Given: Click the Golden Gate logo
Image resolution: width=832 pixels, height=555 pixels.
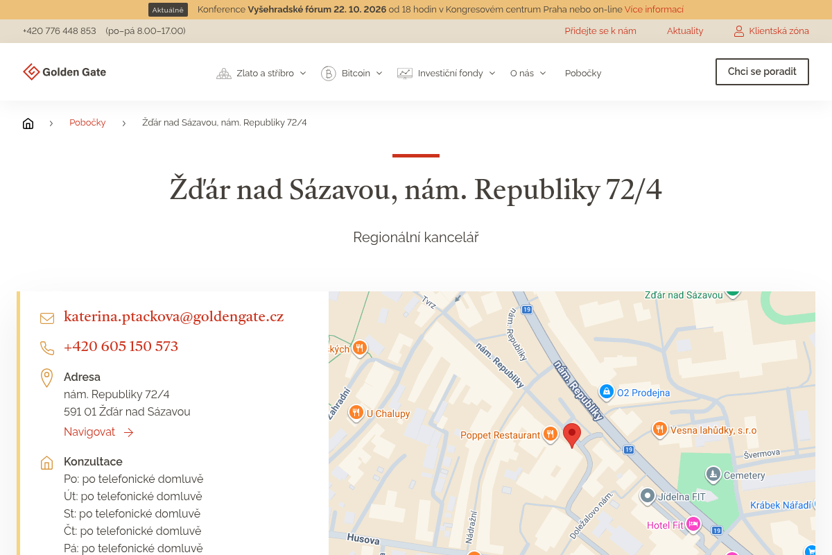Looking at the screenshot, I should [x=64, y=72].
